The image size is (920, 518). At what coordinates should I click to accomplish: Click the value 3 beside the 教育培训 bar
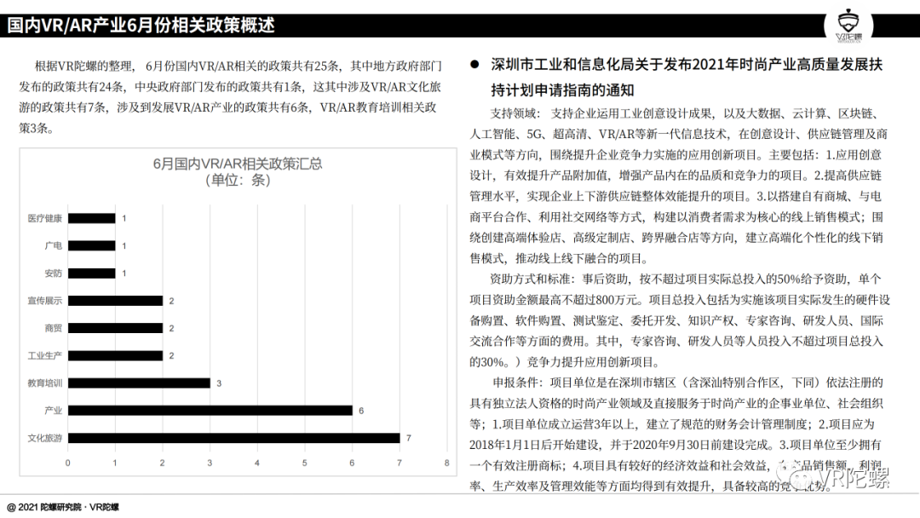(x=219, y=383)
